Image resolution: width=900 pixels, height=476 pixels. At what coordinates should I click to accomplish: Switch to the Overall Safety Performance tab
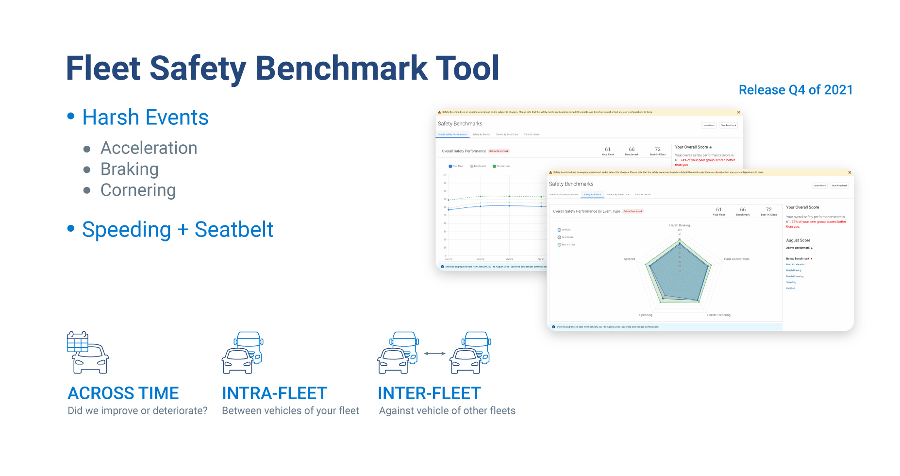pos(564,194)
